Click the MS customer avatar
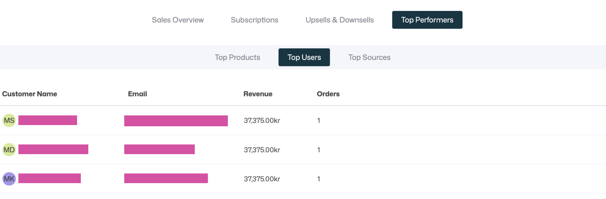The image size is (606, 199). pyautogui.click(x=9, y=120)
